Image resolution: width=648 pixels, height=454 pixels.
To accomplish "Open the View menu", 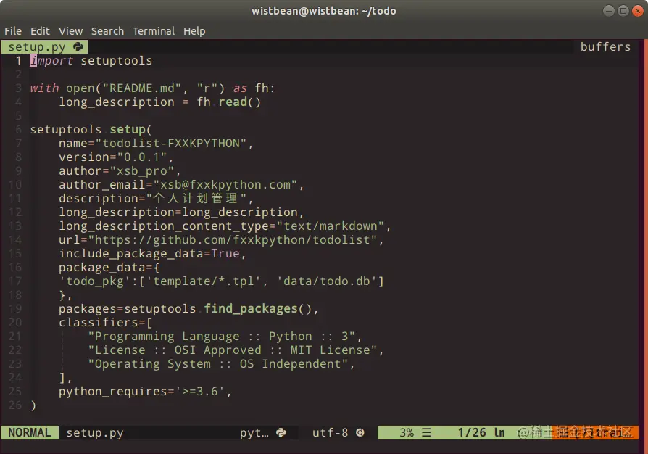I will pos(70,31).
